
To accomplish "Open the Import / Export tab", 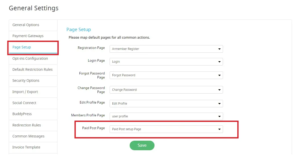I will tap(25, 92).
